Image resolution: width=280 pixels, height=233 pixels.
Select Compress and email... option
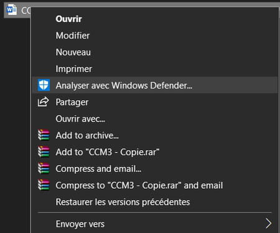155,169
